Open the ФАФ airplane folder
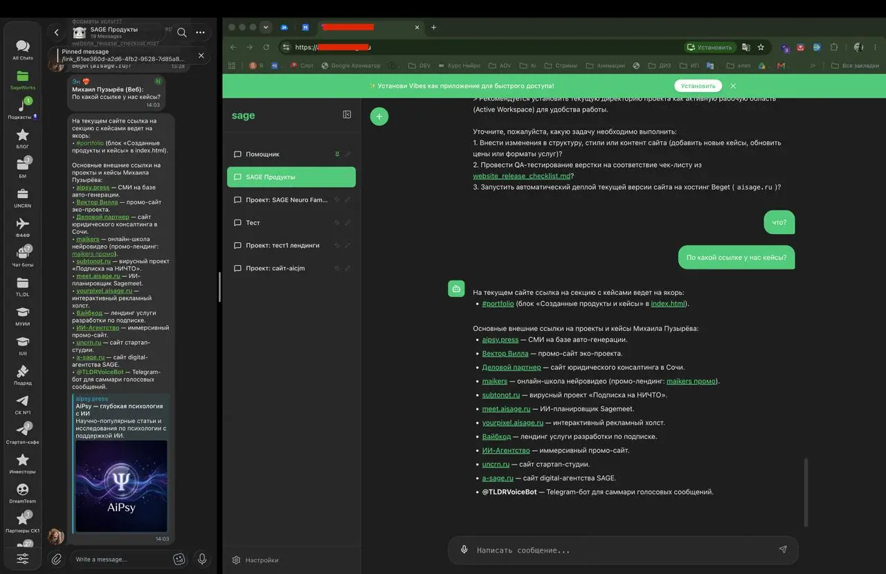The width and height of the screenshot is (886, 574). [23, 227]
